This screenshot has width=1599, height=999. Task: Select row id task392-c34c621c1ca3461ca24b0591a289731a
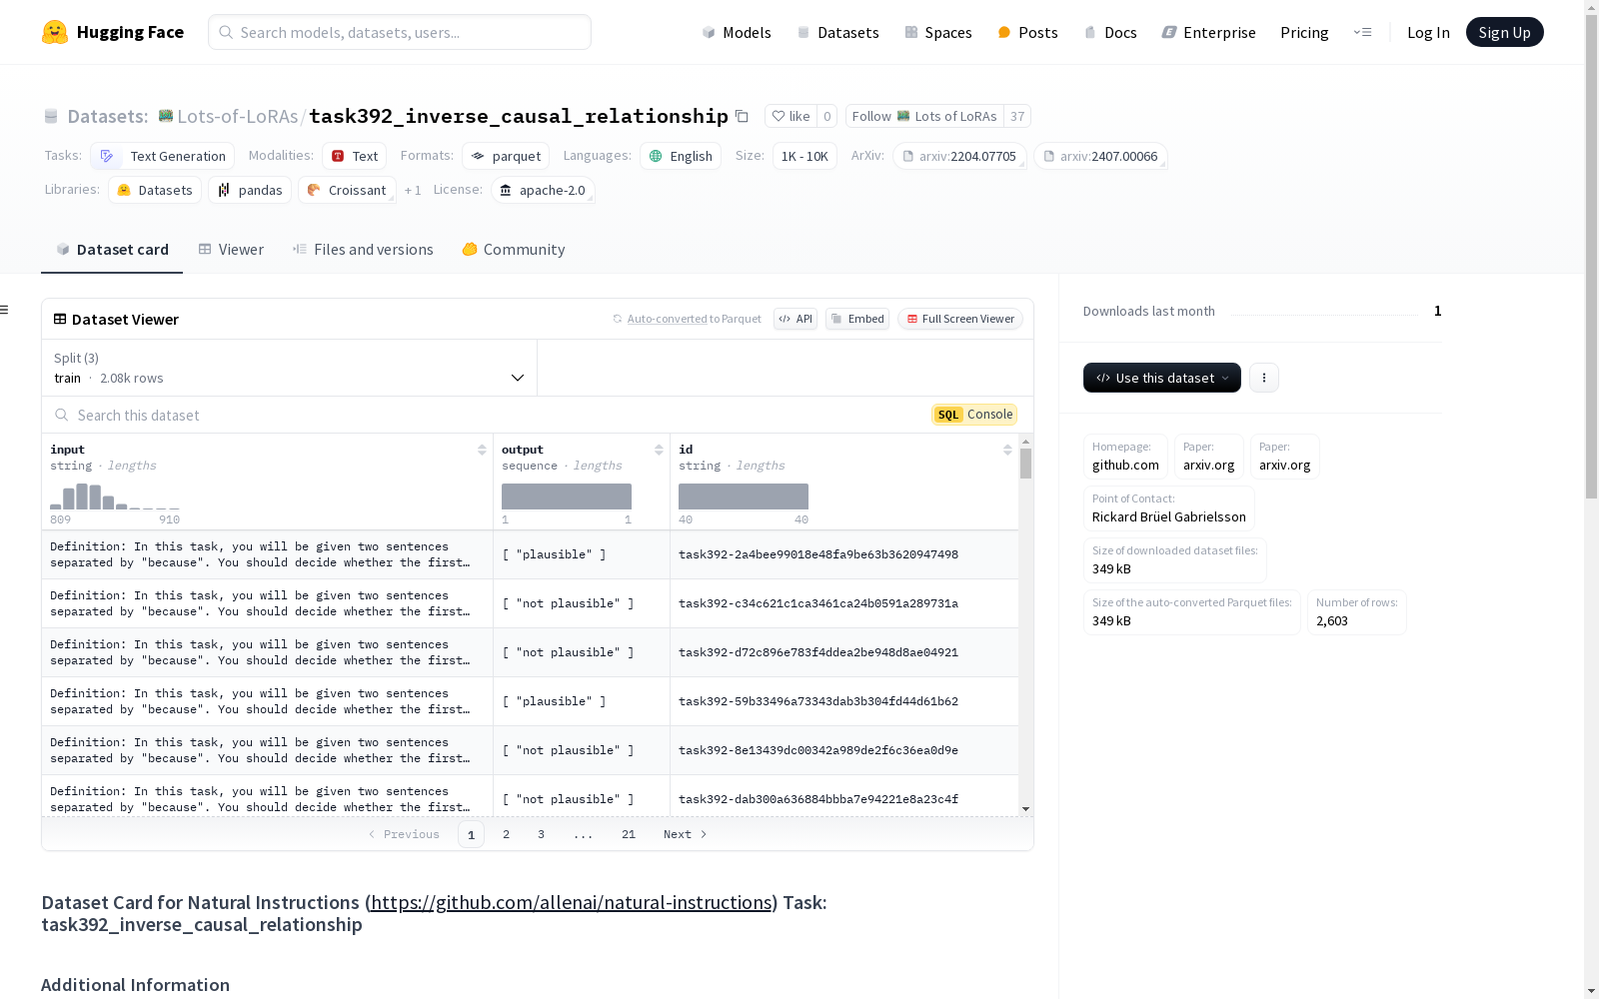tap(818, 603)
